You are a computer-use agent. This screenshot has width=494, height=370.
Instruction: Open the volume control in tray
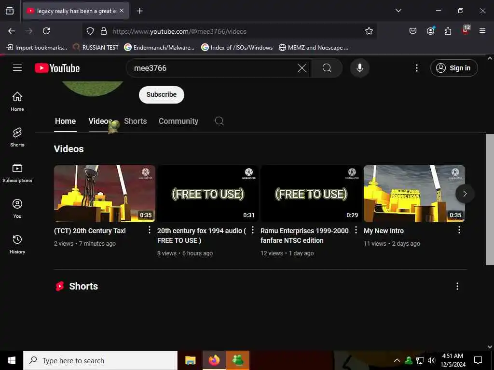point(431,360)
